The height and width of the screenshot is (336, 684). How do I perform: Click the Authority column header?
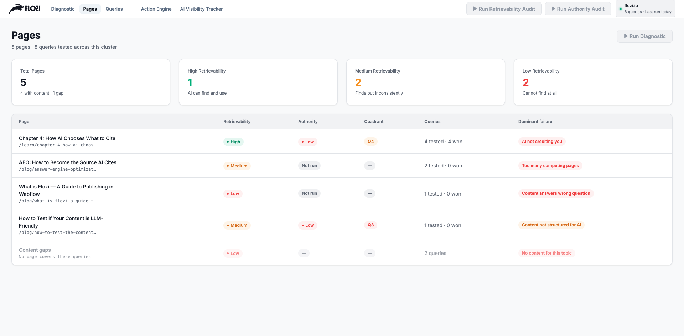coord(308,122)
